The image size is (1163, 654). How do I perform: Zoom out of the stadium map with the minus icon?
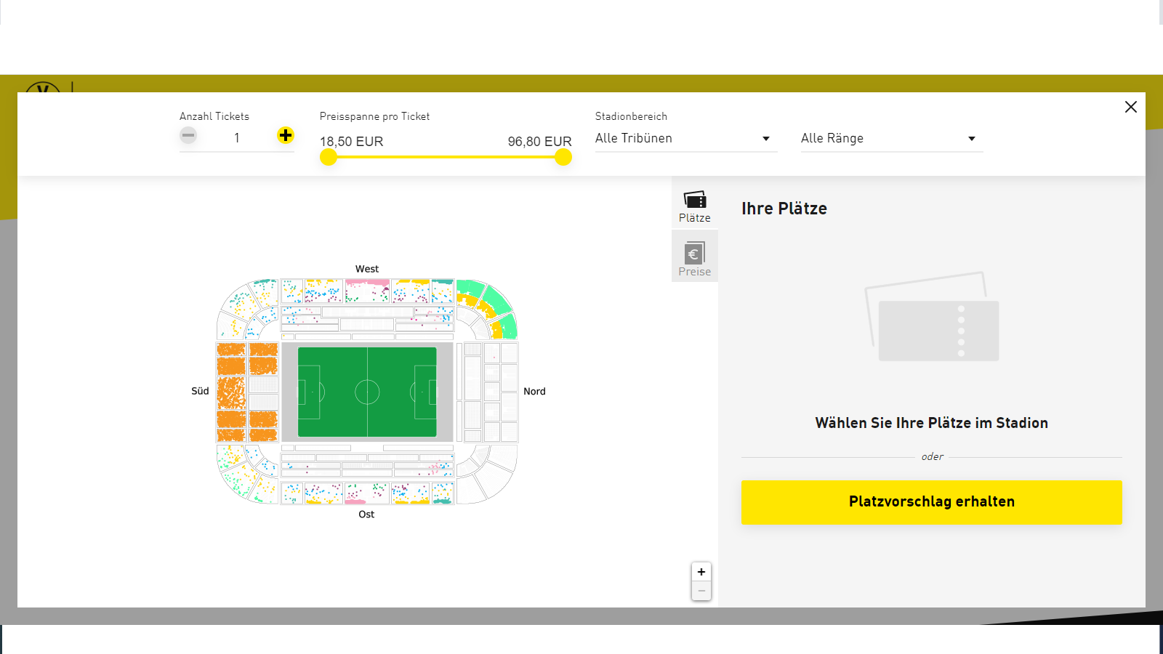click(701, 591)
